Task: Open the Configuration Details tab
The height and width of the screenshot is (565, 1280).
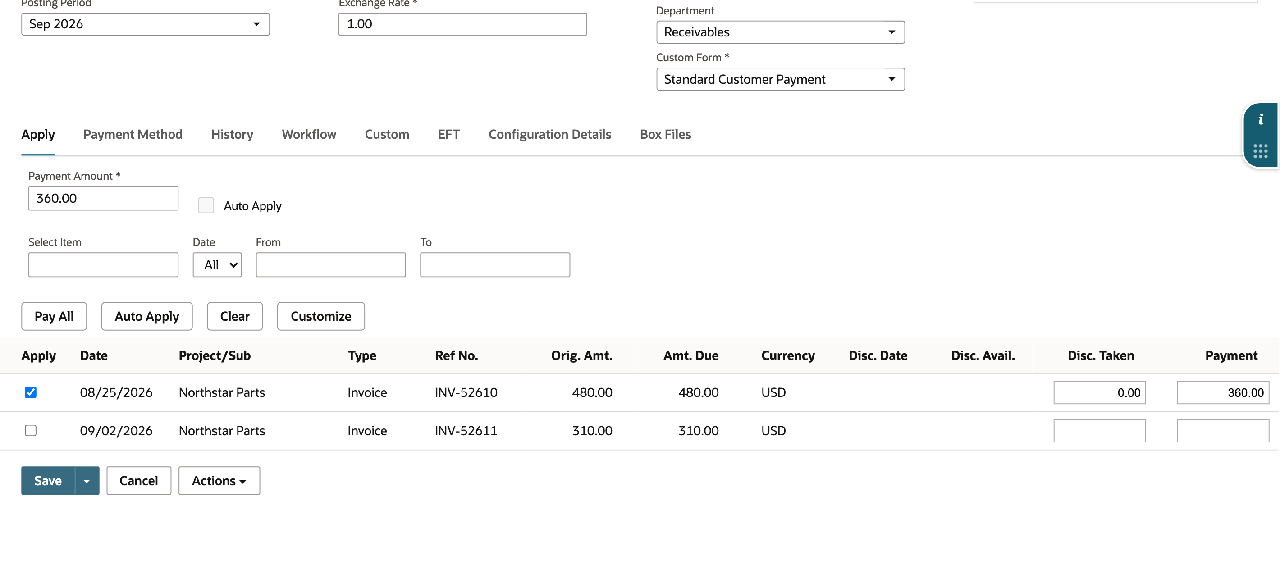Action: (549, 134)
